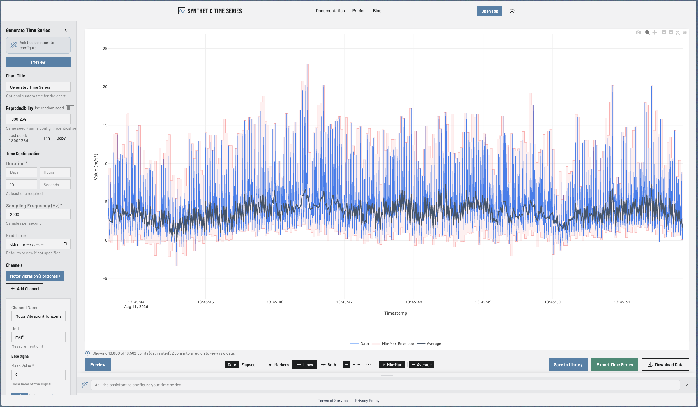The height and width of the screenshot is (407, 698).
Task: Set plot style to Lines
Action: click(x=305, y=365)
